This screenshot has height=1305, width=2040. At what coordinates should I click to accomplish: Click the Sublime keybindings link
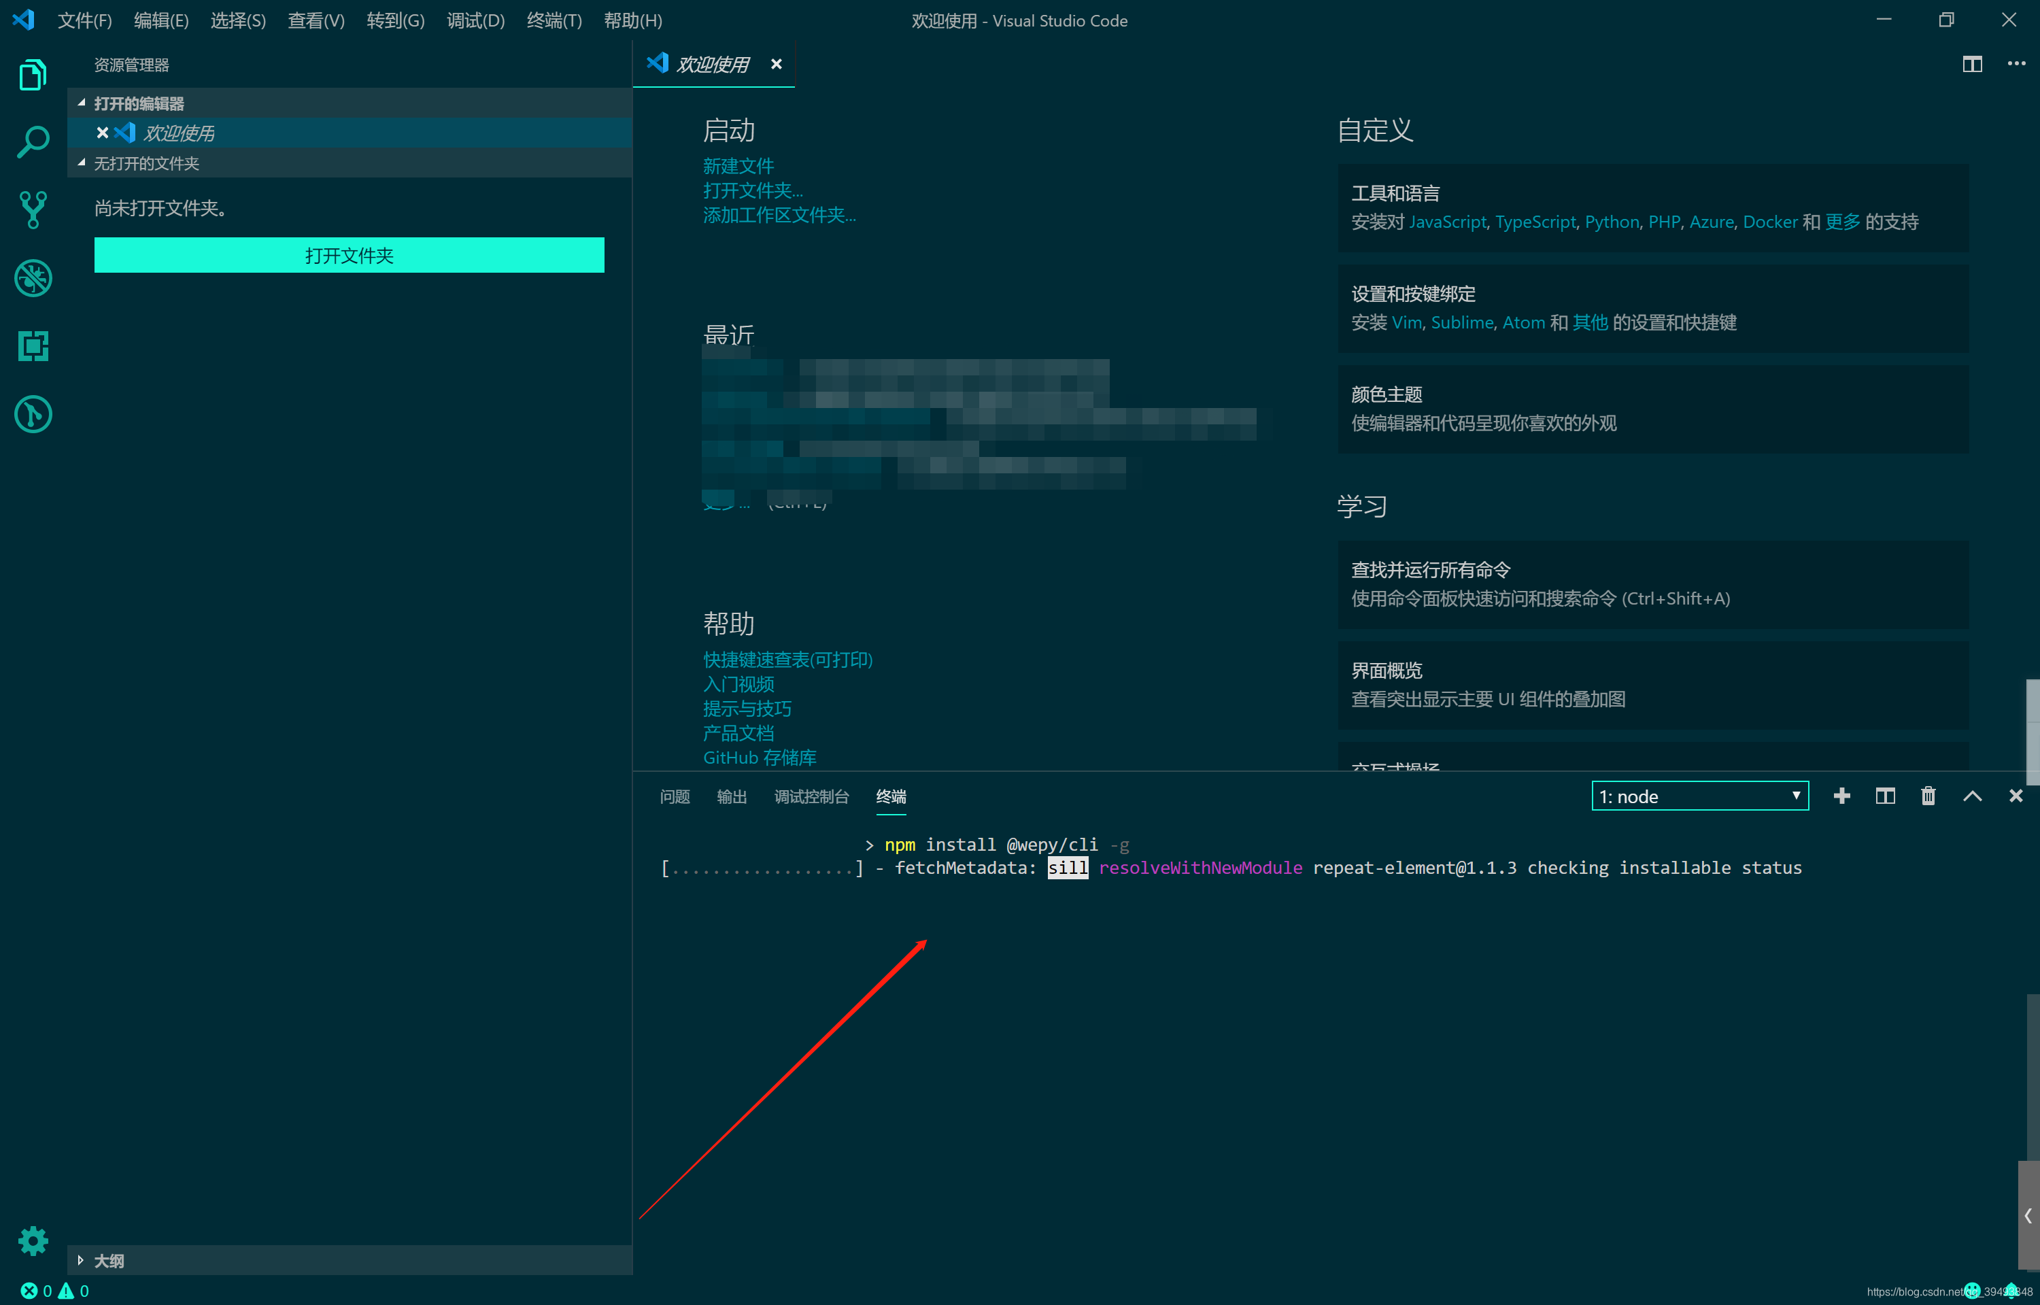pos(1462,323)
